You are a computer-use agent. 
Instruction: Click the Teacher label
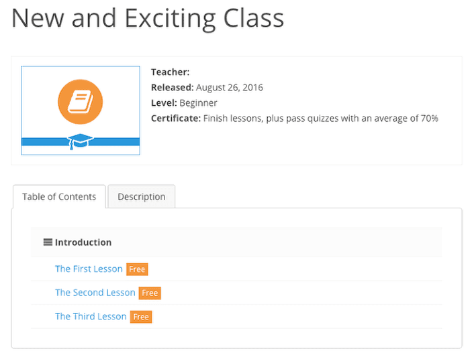171,72
